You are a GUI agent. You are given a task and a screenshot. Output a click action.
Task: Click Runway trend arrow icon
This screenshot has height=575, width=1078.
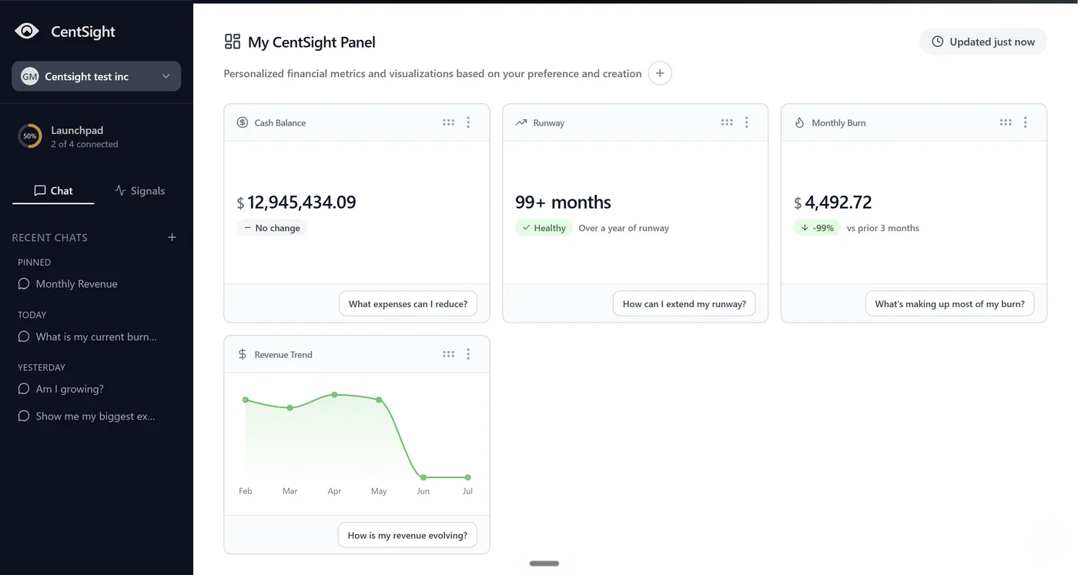[521, 122]
